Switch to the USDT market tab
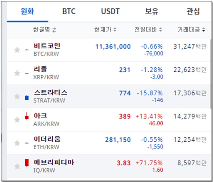This screenshot has width=213, height=182. click(x=110, y=11)
